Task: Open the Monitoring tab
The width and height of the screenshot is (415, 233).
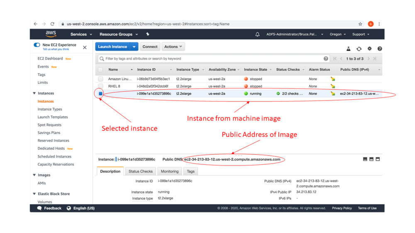Action: [x=170, y=171]
